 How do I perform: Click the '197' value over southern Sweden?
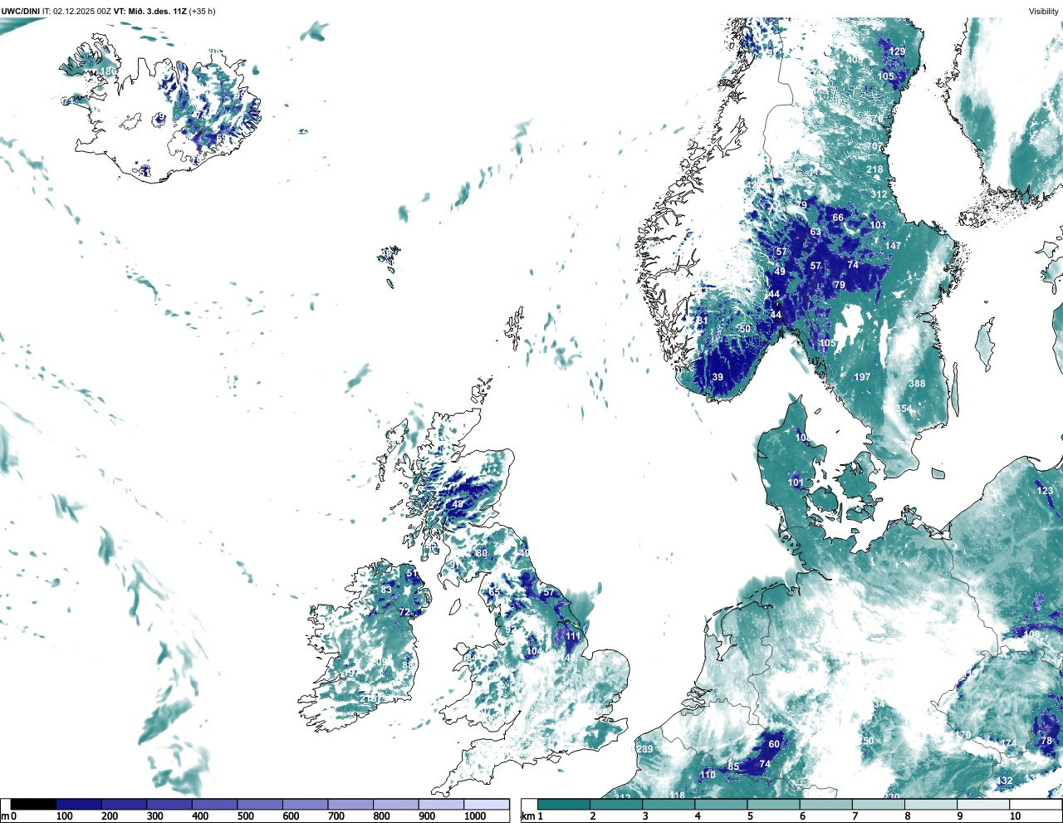pos(863,377)
